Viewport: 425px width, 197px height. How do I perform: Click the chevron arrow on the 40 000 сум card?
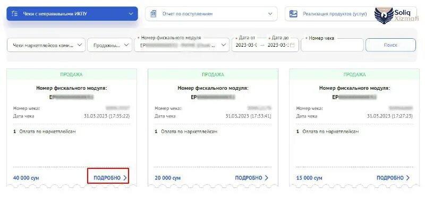pyautogui.click(x=125, y=178)
